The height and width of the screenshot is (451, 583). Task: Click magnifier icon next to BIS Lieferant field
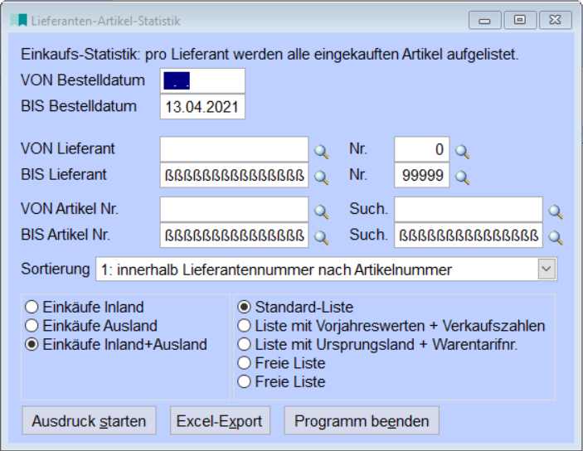[x=320, y=177]
